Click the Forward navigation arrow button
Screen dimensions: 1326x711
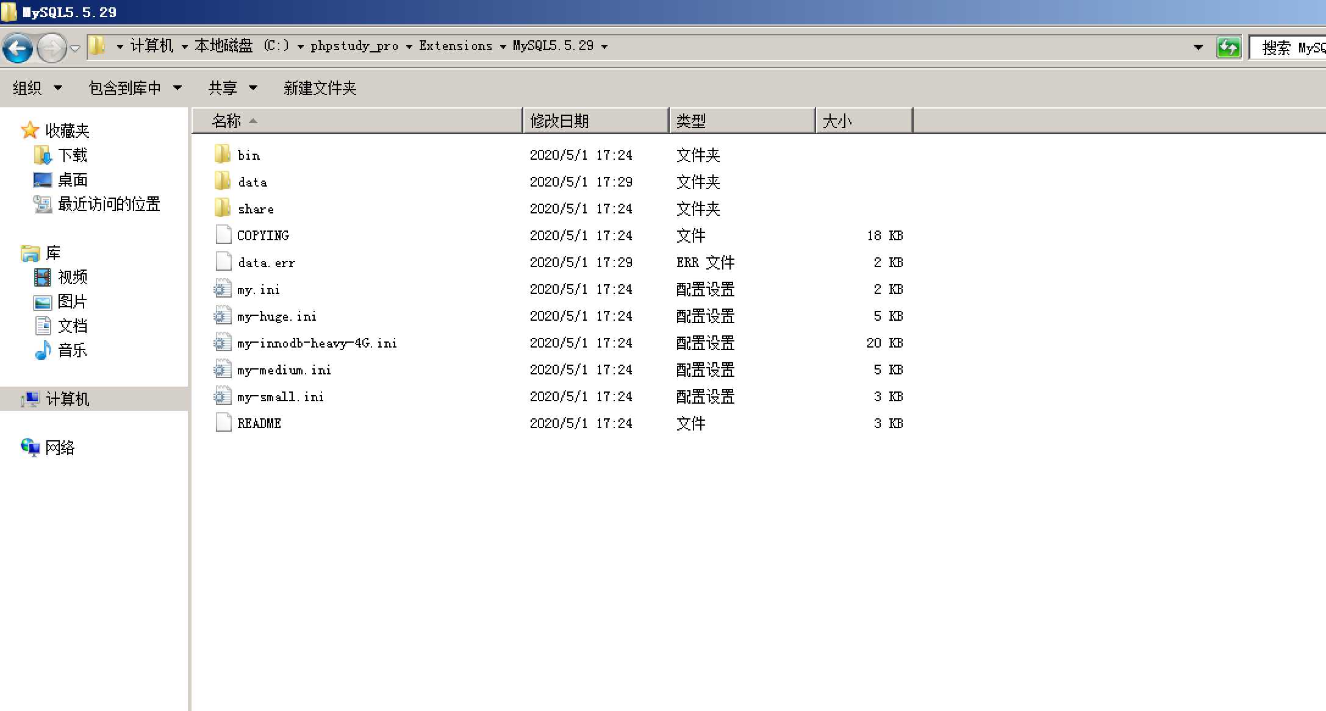pos(52,48)
